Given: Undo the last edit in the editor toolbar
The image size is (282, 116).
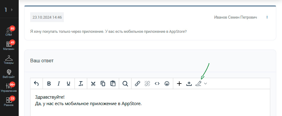Looking at the screenshot, I should coord(37,84).
